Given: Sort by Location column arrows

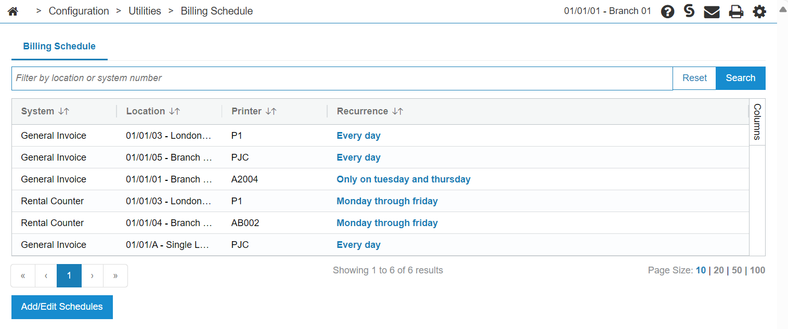Looking at the screenshot, I should click(175, 111).
